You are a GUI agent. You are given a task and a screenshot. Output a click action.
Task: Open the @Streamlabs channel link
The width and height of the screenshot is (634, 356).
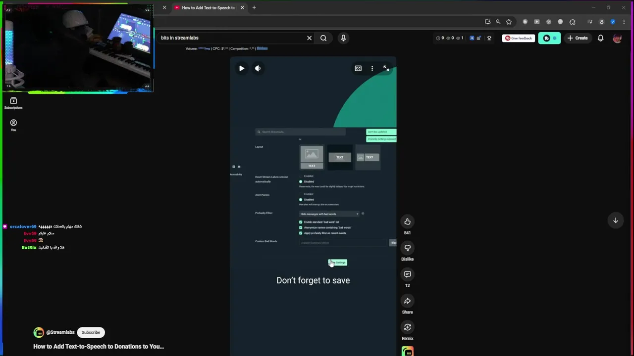click(x=60, y=332)
